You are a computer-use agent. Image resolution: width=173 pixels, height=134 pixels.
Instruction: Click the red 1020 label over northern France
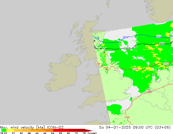pos(127,117)
